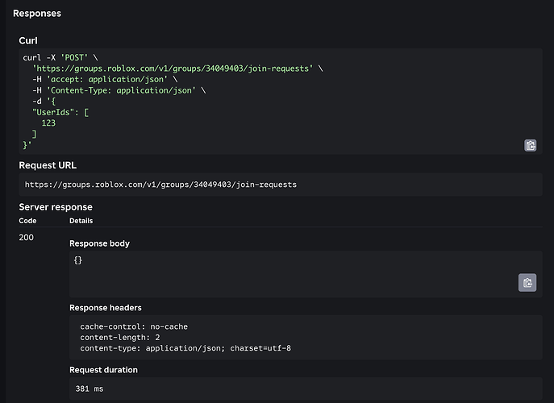Copy the curl command to clipboard
Viewport: 554px width, 403px height.
531,145
